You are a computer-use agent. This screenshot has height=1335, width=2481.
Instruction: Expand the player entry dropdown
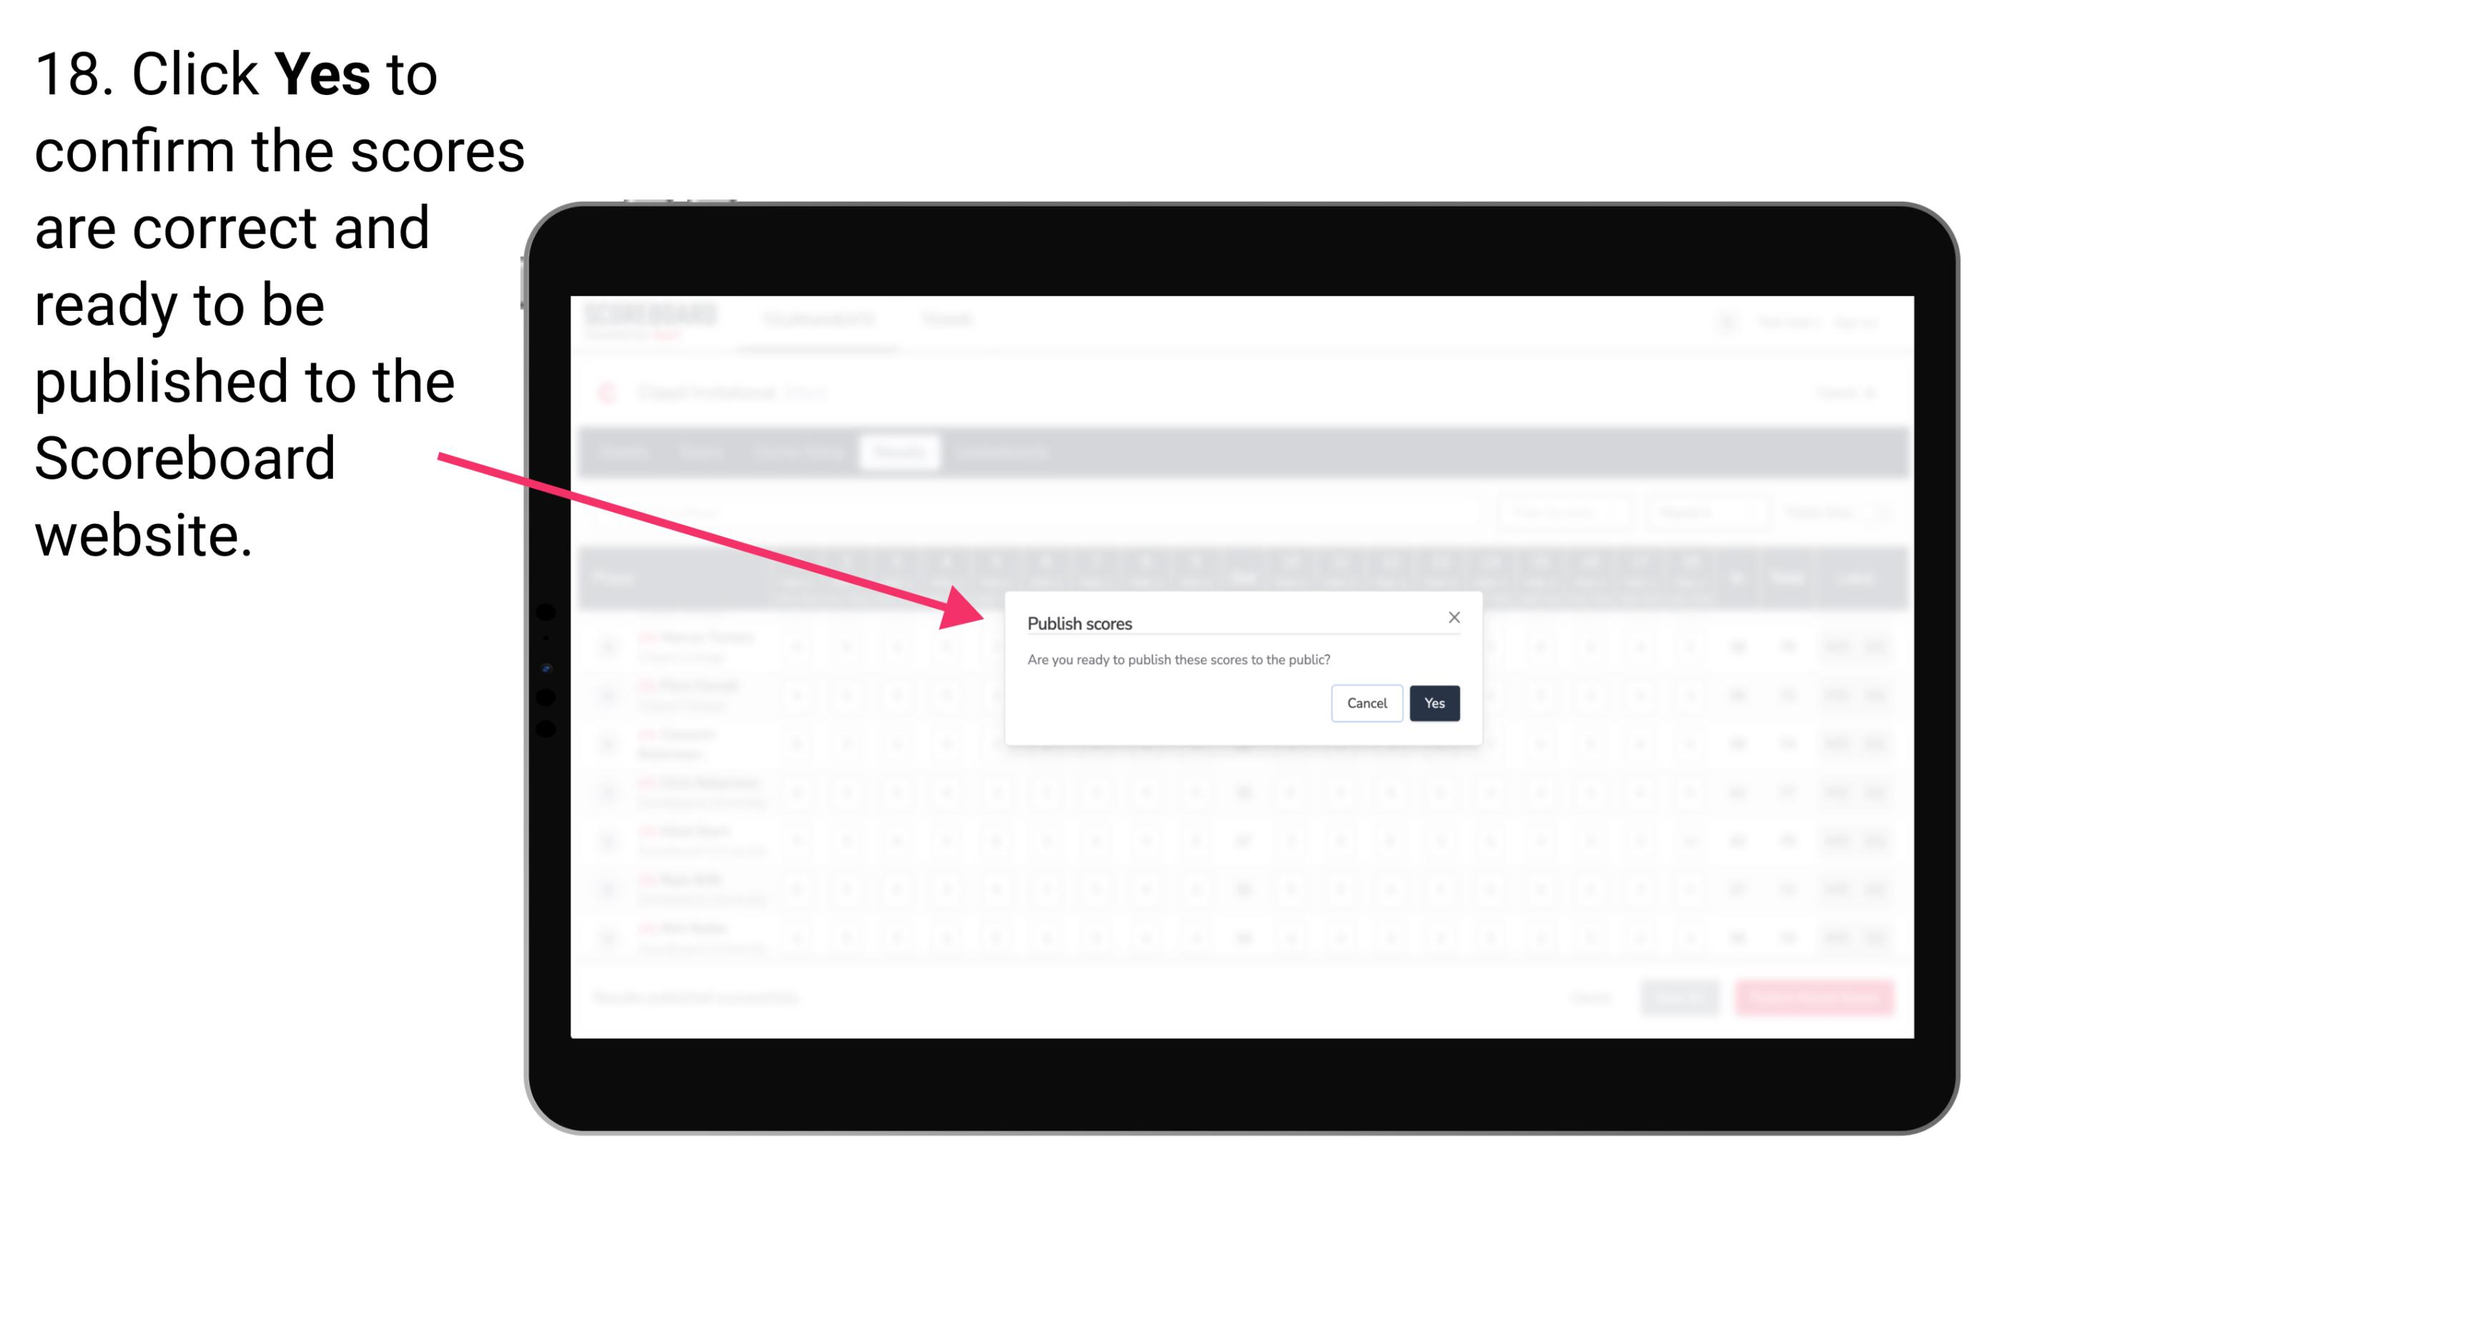[608, 646]
